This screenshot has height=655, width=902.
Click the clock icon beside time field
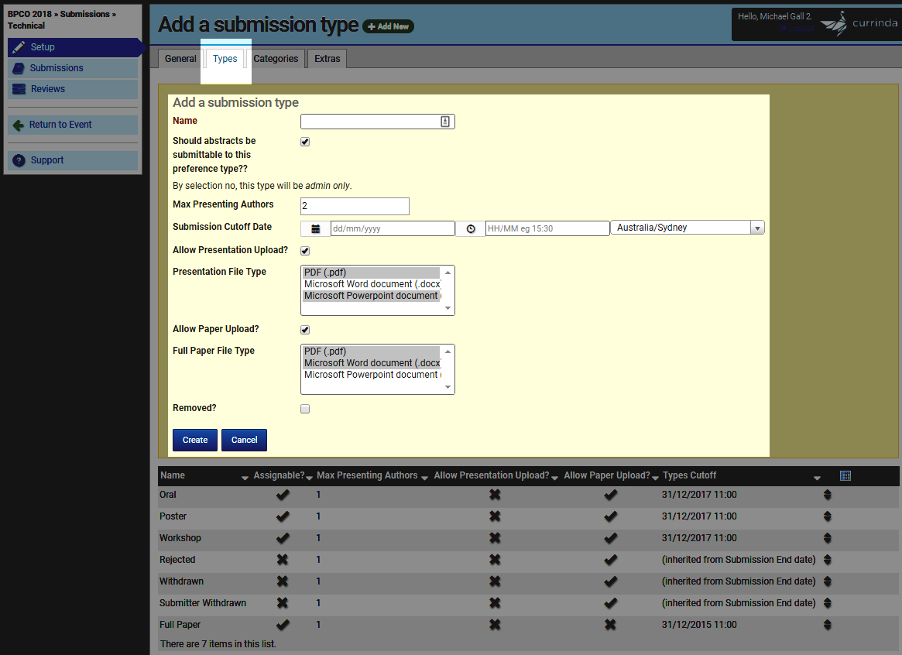tap(471, 229)
